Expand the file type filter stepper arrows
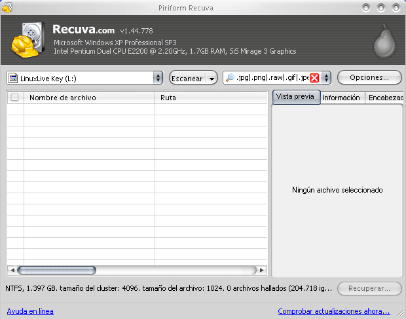This screenshot has height=319, width=406. pos(326,78)
